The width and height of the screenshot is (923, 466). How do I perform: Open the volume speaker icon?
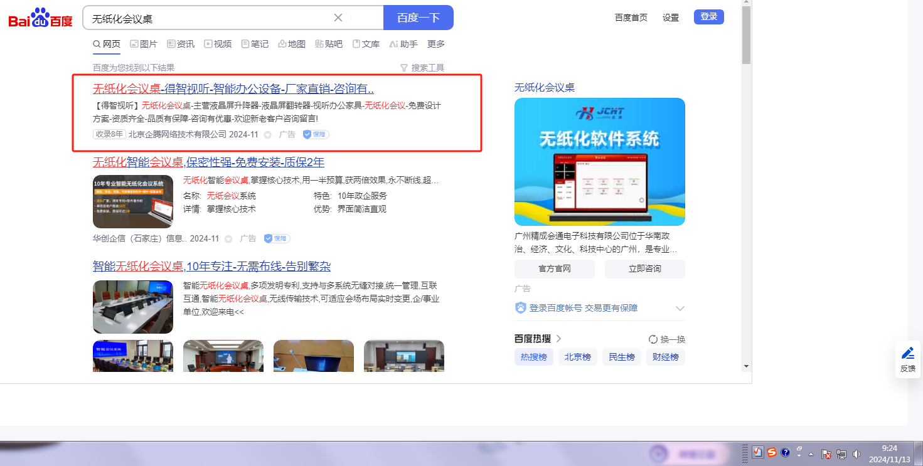pyautogui.click(x=857, y=454)
